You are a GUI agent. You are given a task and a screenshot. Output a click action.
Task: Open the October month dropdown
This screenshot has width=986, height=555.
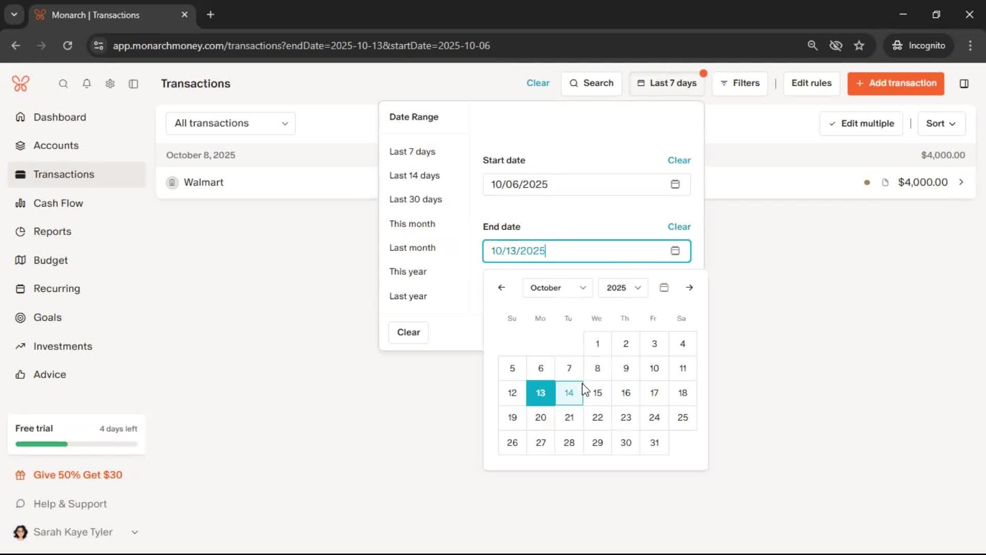pyautogui.click(x=557, y=288)
